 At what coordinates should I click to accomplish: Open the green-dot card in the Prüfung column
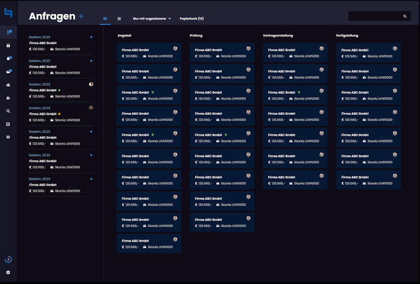point(222,138)
